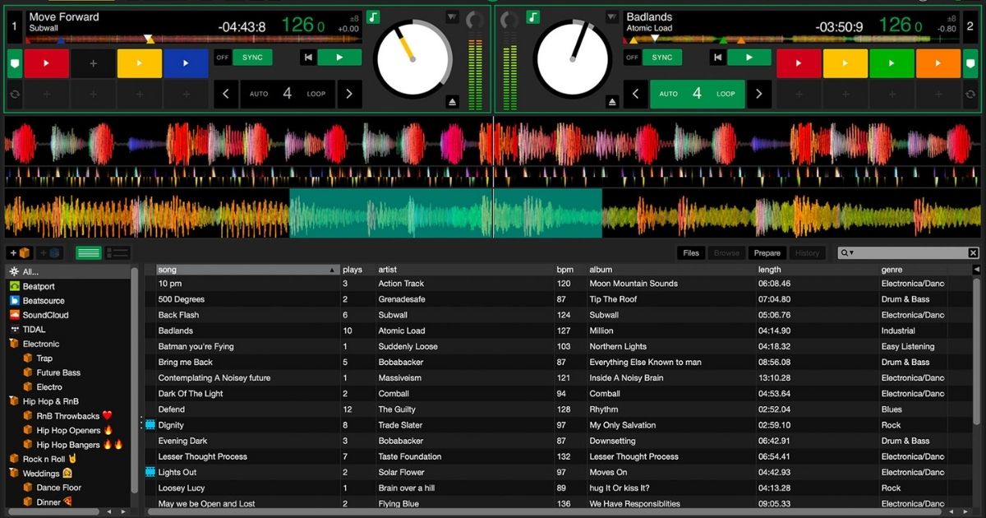This screenshot has width=986, height=518.
Task: Open the Files panel
Action: [x=690, y=252]
